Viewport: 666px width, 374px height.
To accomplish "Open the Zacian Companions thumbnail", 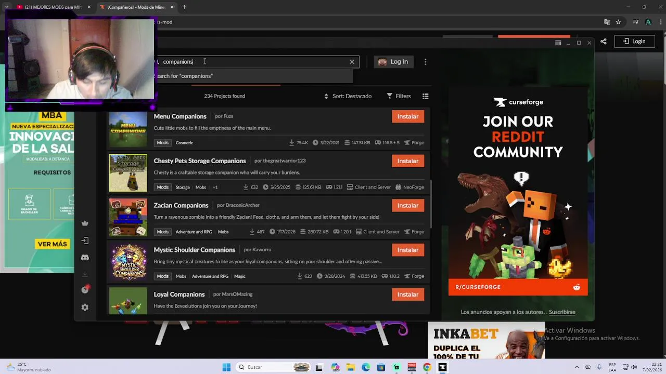I will click(128, 218).
